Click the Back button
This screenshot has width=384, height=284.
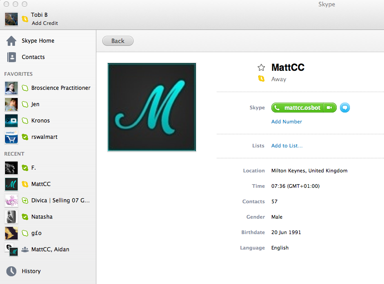118,41
